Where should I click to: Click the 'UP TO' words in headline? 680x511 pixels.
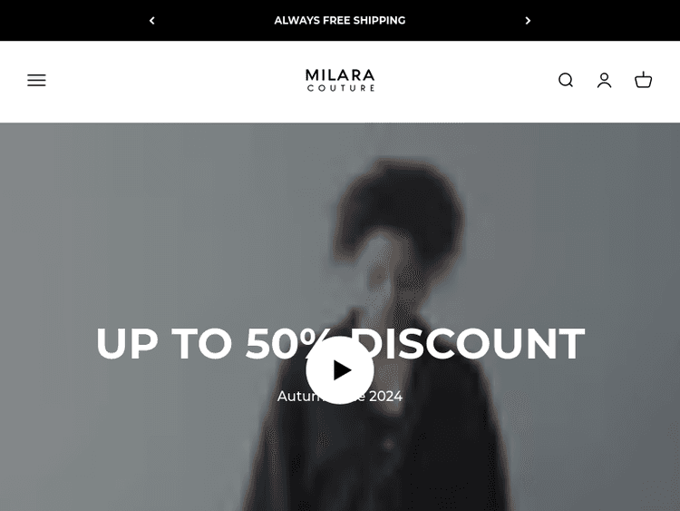click(164, 343)
